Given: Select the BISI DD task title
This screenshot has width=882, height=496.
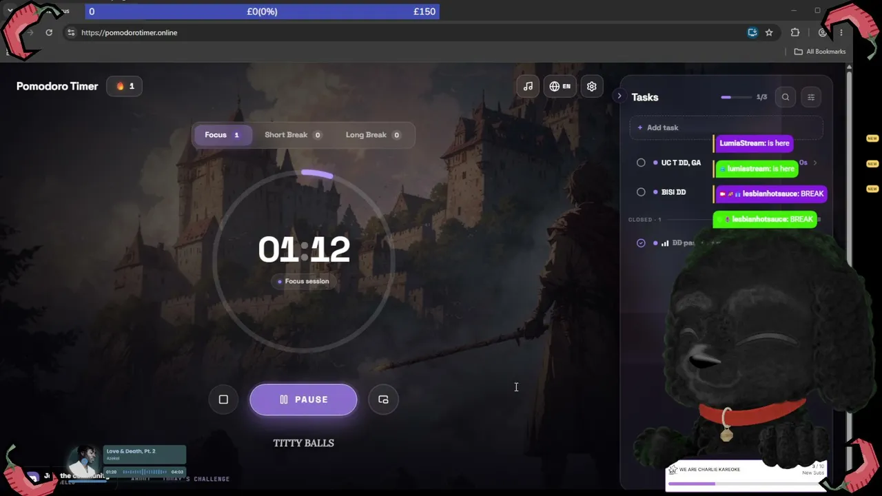Looking at the screenshot, I should point(673,192).
